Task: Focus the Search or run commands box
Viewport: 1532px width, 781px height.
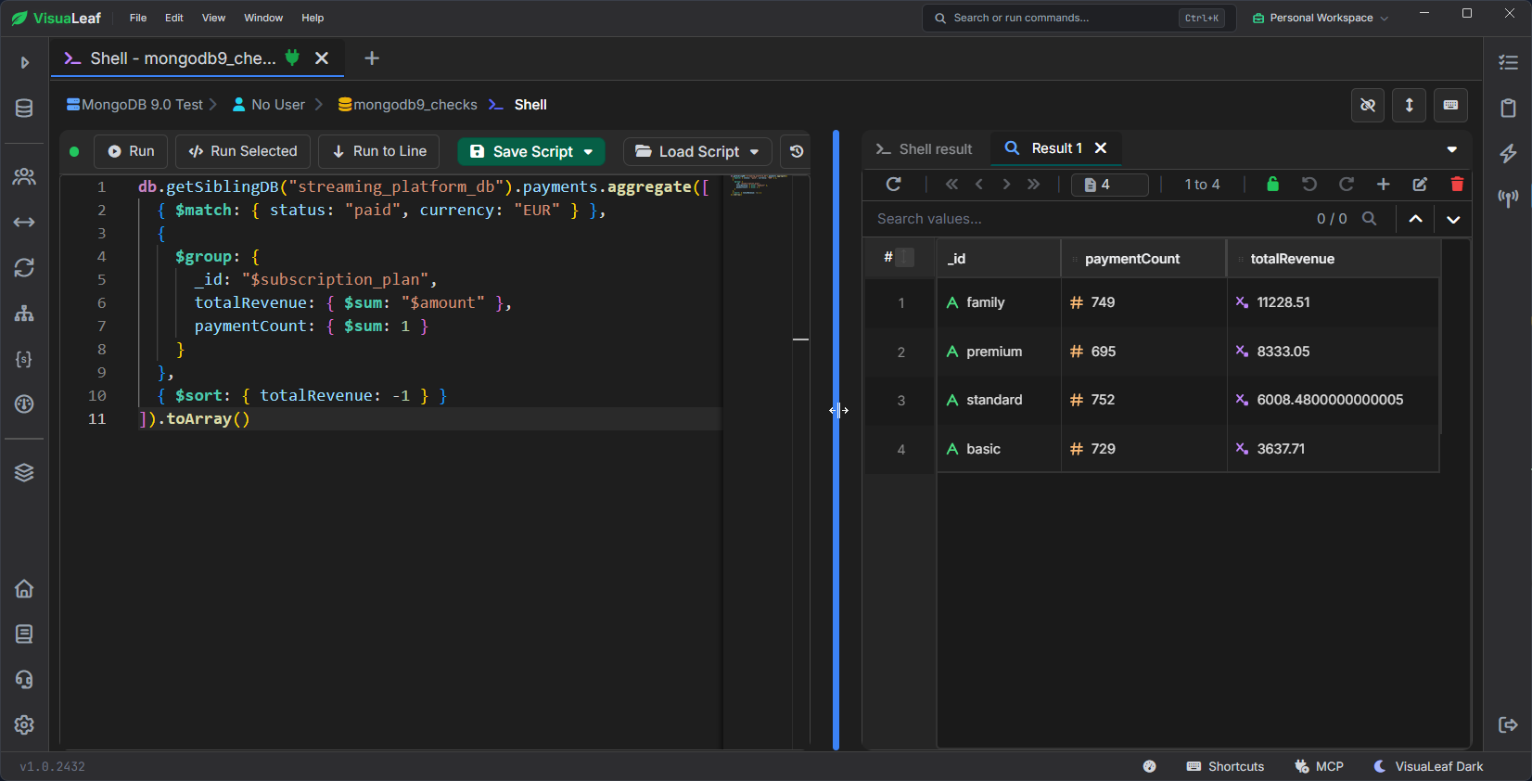Action: (1079, 18)
